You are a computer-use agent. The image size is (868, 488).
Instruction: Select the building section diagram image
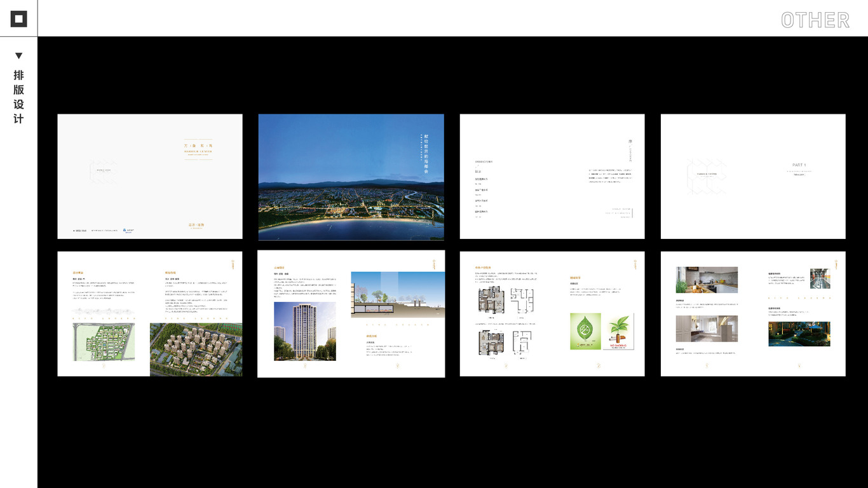click(x=398, y=295)
